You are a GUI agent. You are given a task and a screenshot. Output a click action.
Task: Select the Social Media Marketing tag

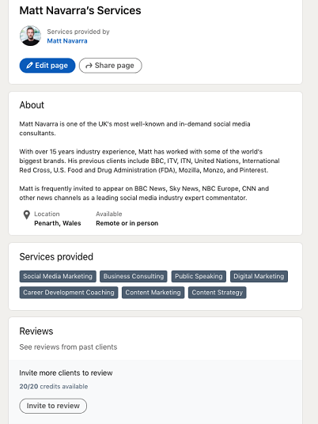(x=58, y=276)
